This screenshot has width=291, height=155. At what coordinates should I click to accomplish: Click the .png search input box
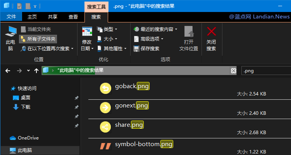click(x=265, y=70)
